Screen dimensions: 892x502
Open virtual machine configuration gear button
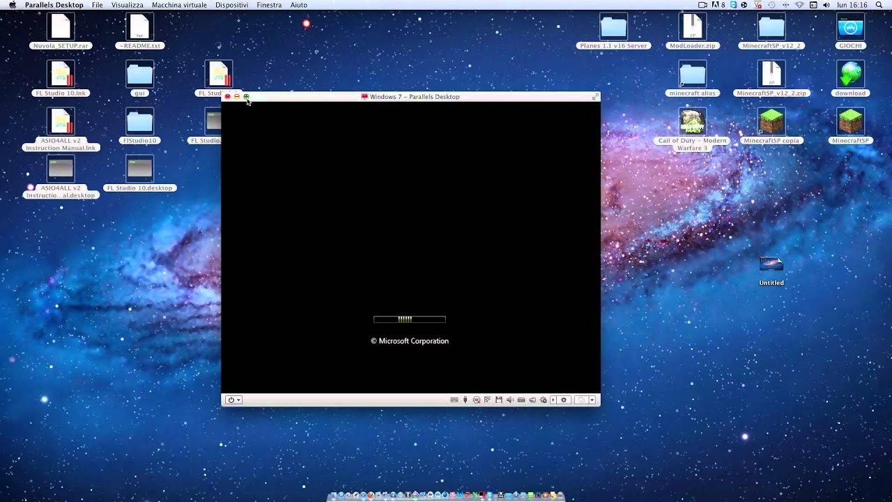coord(564,400)
